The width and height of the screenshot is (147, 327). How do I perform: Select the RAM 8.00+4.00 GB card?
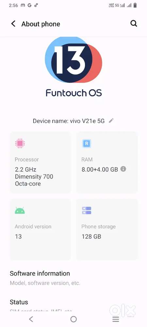[107, 162]
